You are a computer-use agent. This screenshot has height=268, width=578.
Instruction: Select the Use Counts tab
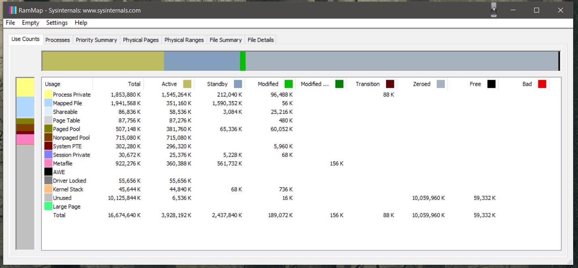[26, 39]
